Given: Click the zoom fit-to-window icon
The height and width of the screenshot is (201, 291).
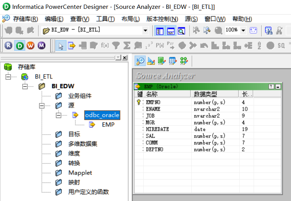Looking at the screenshot, I should [253, 30].
